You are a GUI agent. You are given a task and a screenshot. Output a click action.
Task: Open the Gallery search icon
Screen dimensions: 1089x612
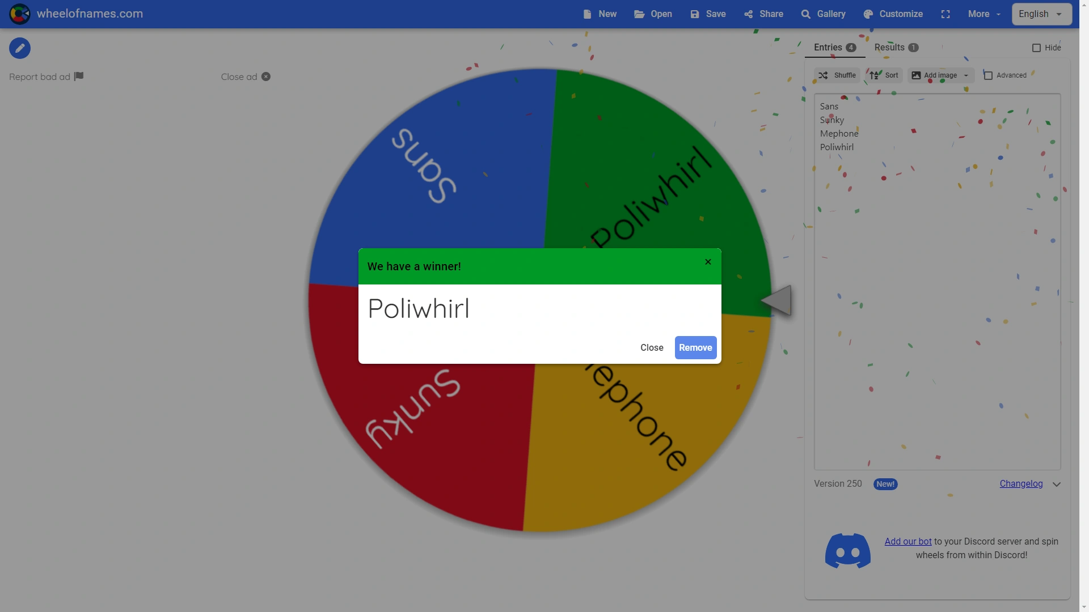point(805,14)
